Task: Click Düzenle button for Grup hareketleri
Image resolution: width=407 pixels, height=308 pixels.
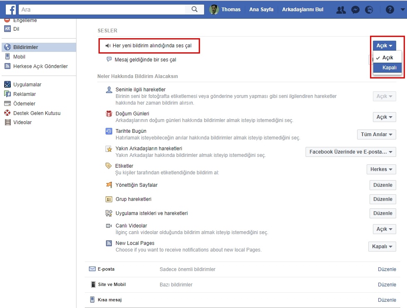Action: [x=383, y=199]
